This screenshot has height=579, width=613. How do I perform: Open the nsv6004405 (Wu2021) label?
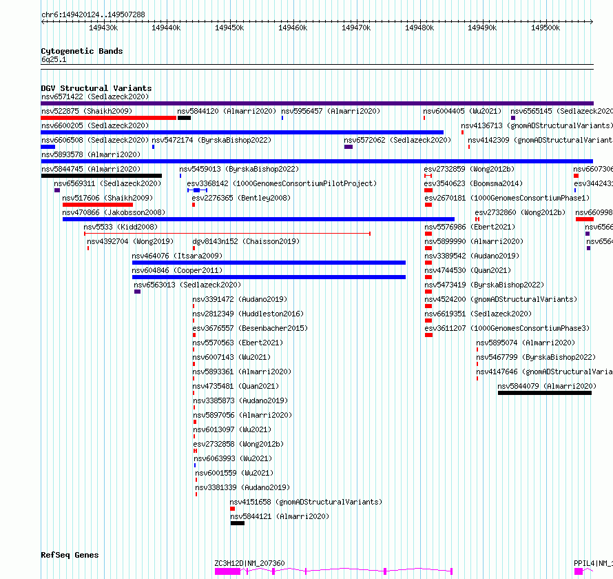click(x=462, y=111)
